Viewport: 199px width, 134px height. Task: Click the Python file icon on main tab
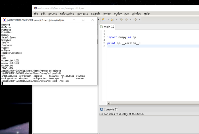101,27
